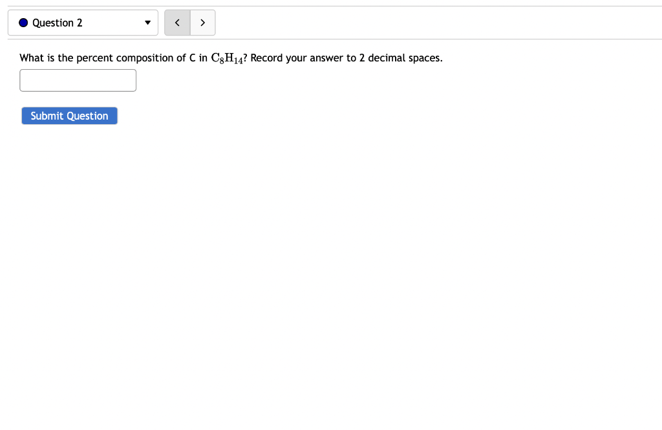
Task: Click the right chevron navigation icon
Action: 202,22
